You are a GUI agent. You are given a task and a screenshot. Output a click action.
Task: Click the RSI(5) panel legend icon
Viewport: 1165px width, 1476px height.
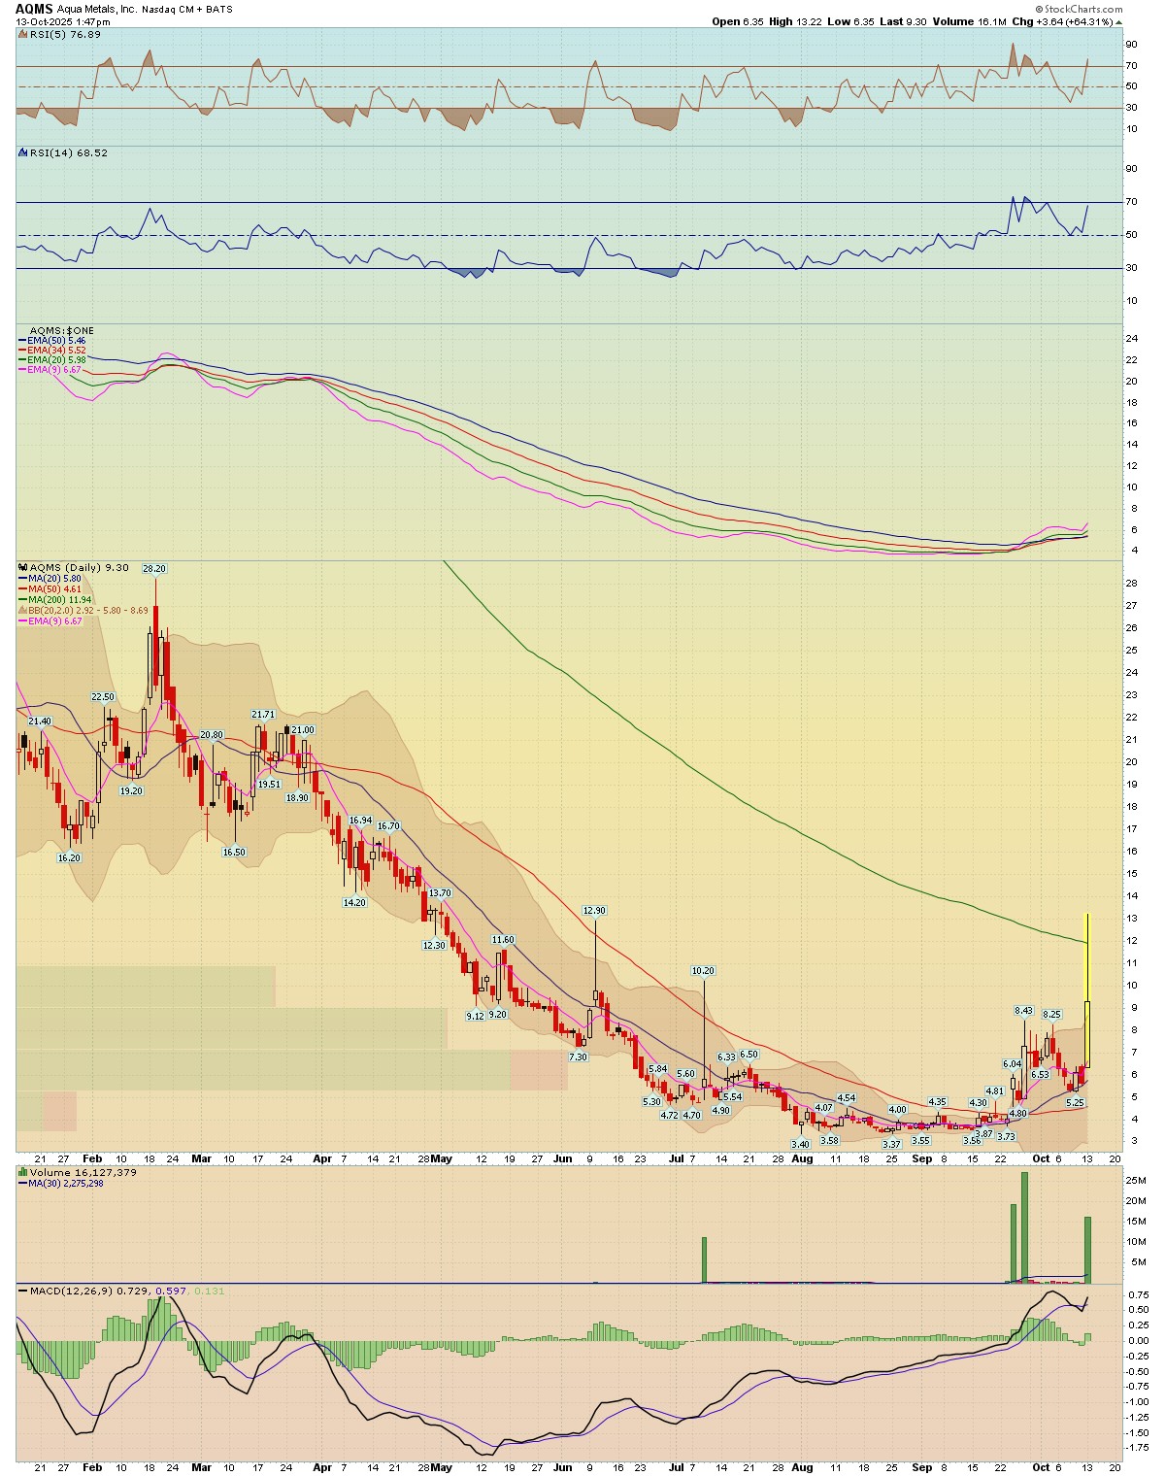coord(23,34)
